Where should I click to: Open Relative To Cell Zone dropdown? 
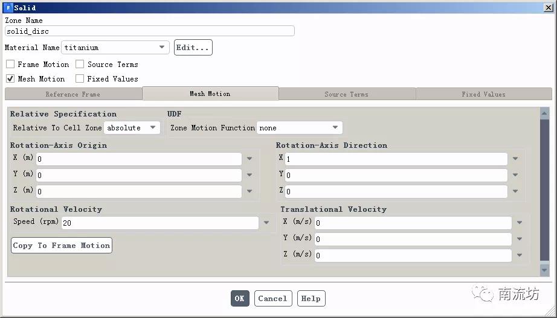pyautogui.click(x=132, y=128)
